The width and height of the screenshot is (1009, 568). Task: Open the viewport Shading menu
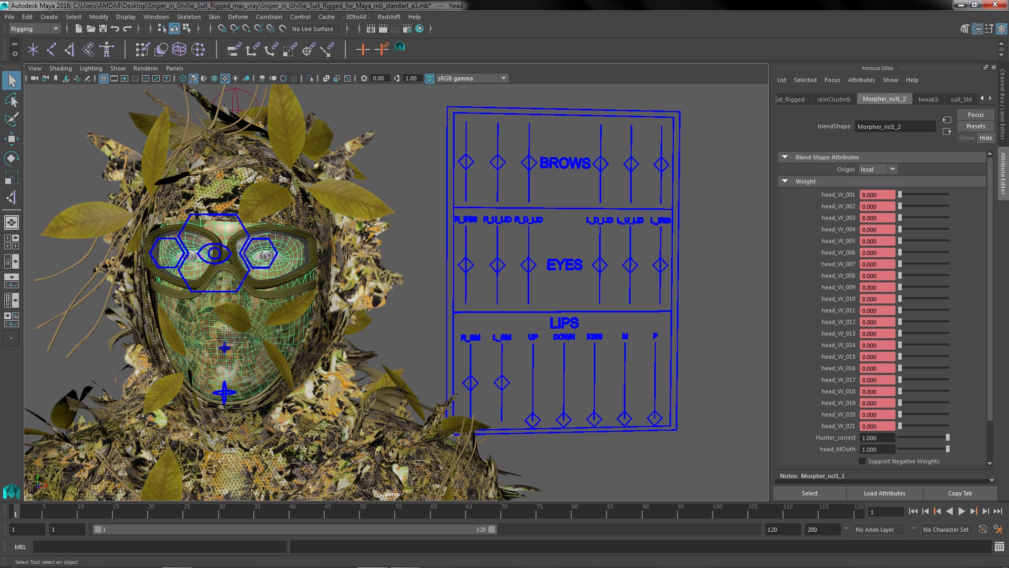click(60, 68)
